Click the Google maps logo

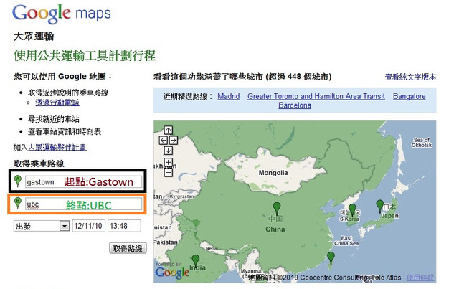pos(62,14)
